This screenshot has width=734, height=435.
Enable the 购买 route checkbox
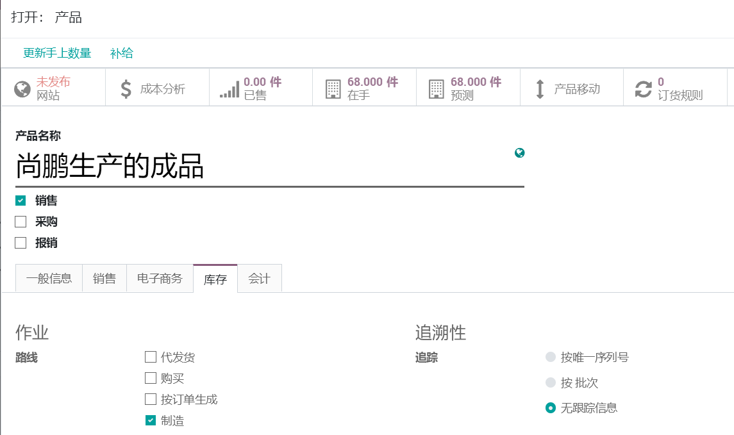click(151, 378)
